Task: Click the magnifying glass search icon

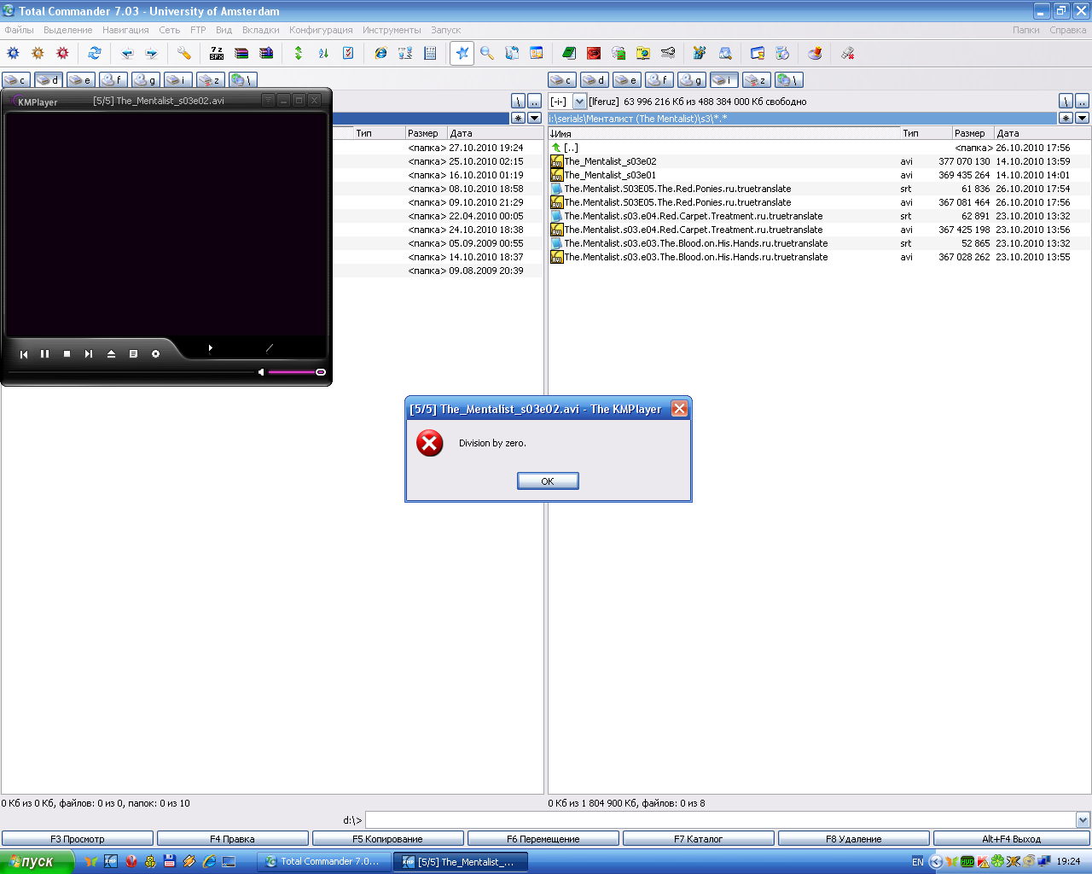Action: (x=487, y=53)
